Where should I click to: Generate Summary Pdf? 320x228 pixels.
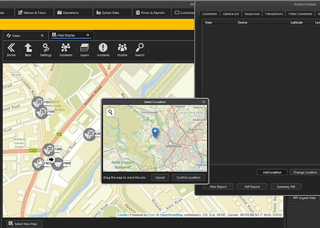click(x=286, y=187)
